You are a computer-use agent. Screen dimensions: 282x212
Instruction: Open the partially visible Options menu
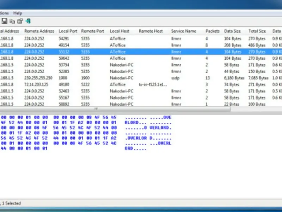tap(4, 13)
